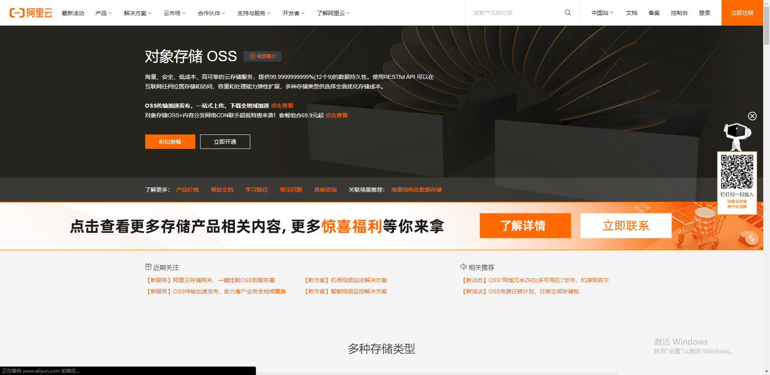Open the 控制台 console link
The width and height of the screenshot is (770, 375).
click(x=679, y=13)
